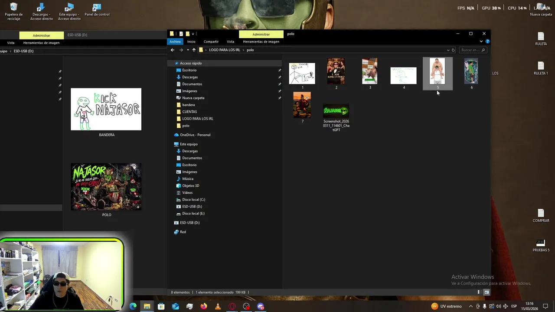Open Música under Este equipo
Screen dimensions: 555x312
coord(188,179)
